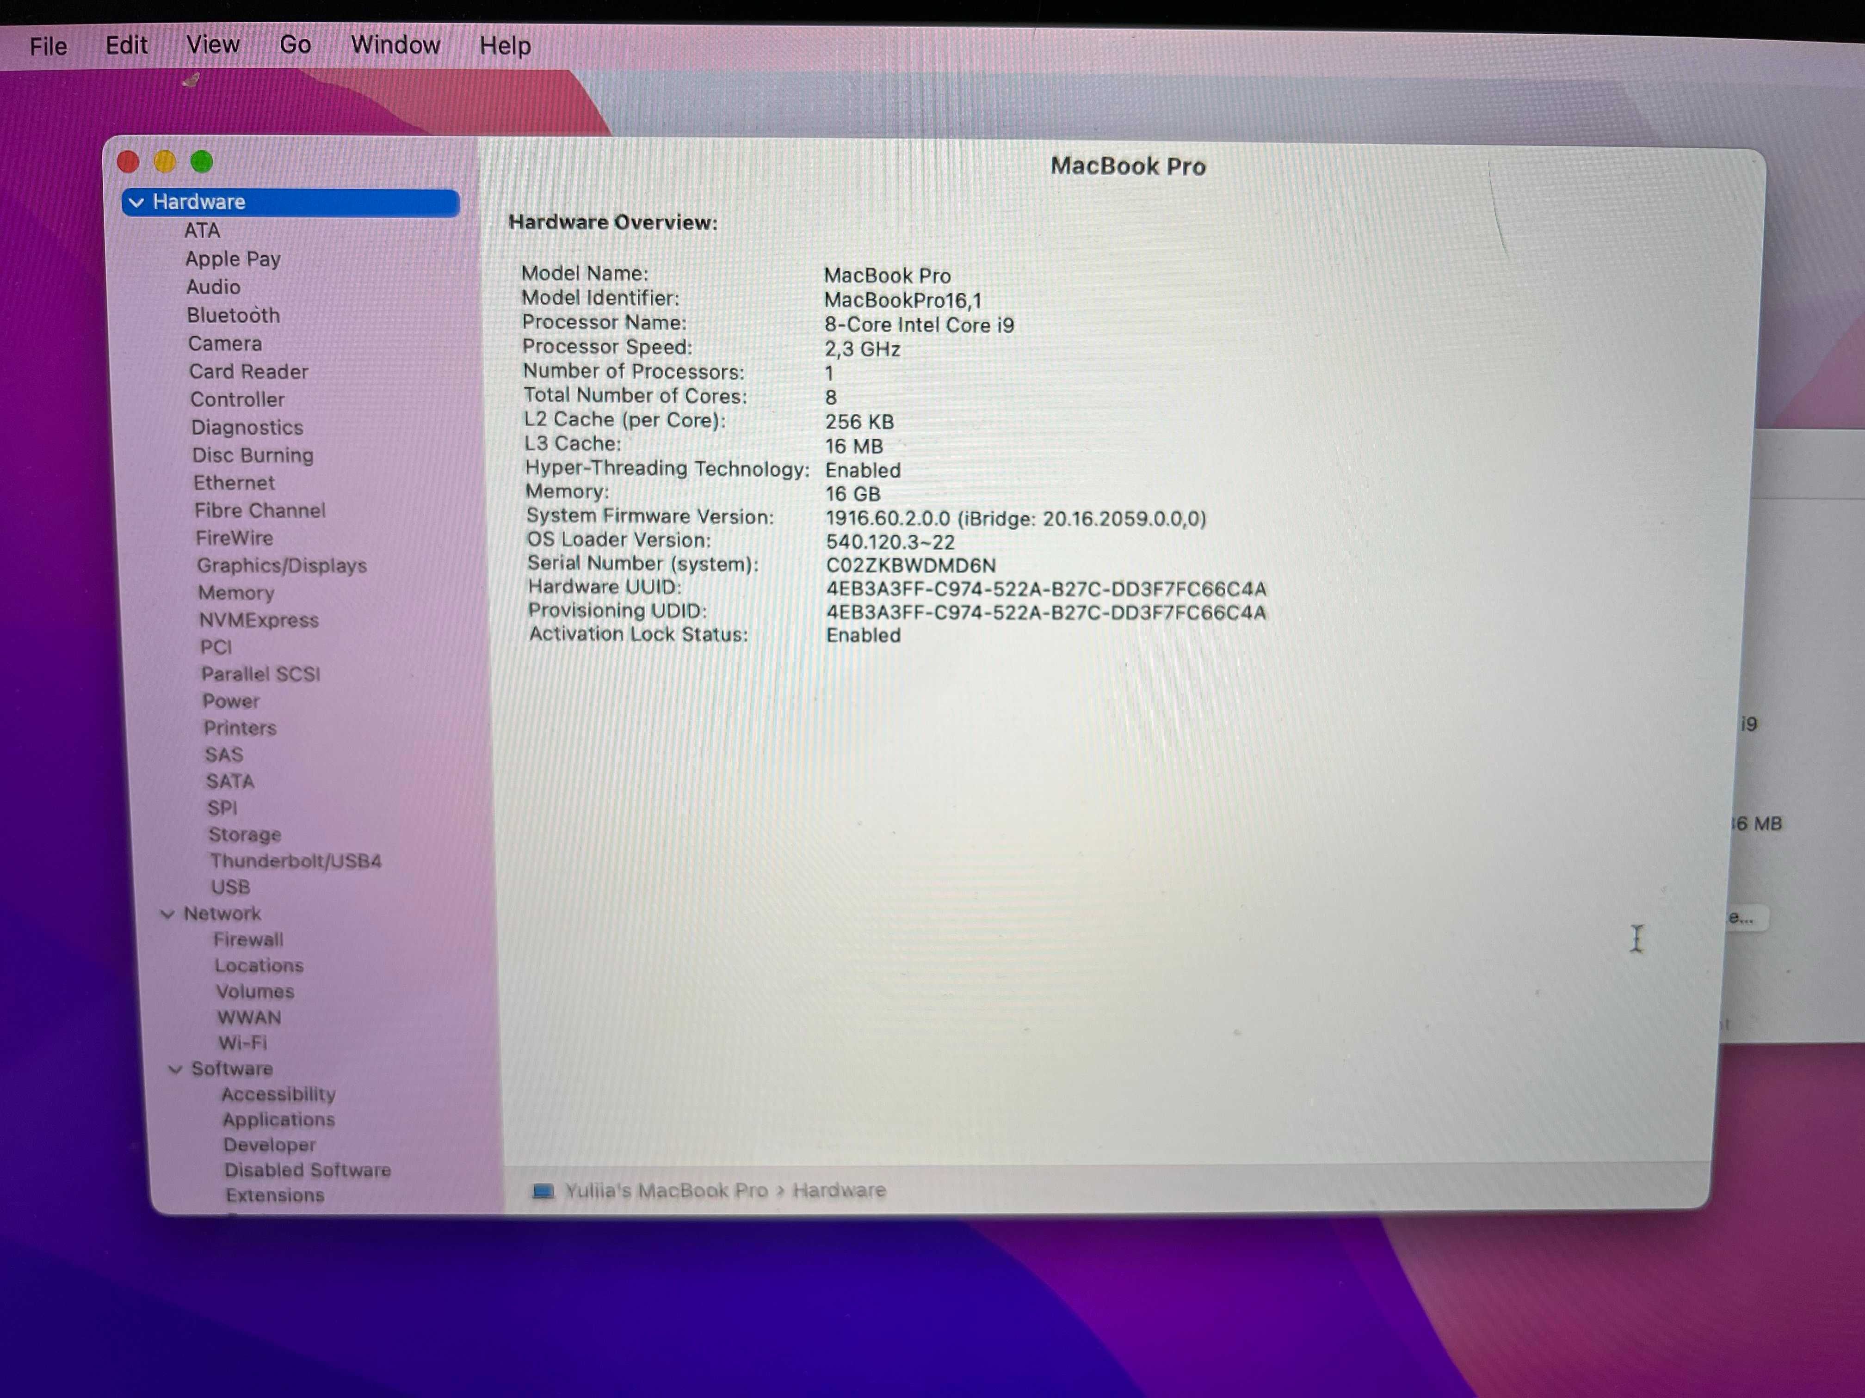Select SPI in the sidebar
This screenshot has width=1865, height=1398.
pos(222,807)
